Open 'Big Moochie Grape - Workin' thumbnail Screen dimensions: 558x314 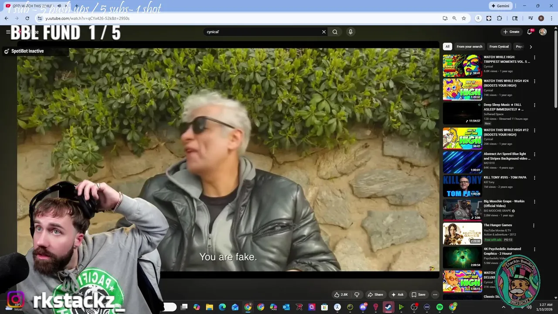[463, 210]
